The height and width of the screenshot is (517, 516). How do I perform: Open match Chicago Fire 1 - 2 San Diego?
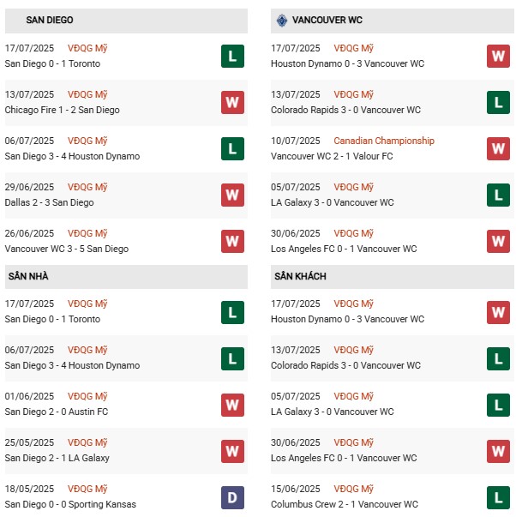click(x=62, y=110)
